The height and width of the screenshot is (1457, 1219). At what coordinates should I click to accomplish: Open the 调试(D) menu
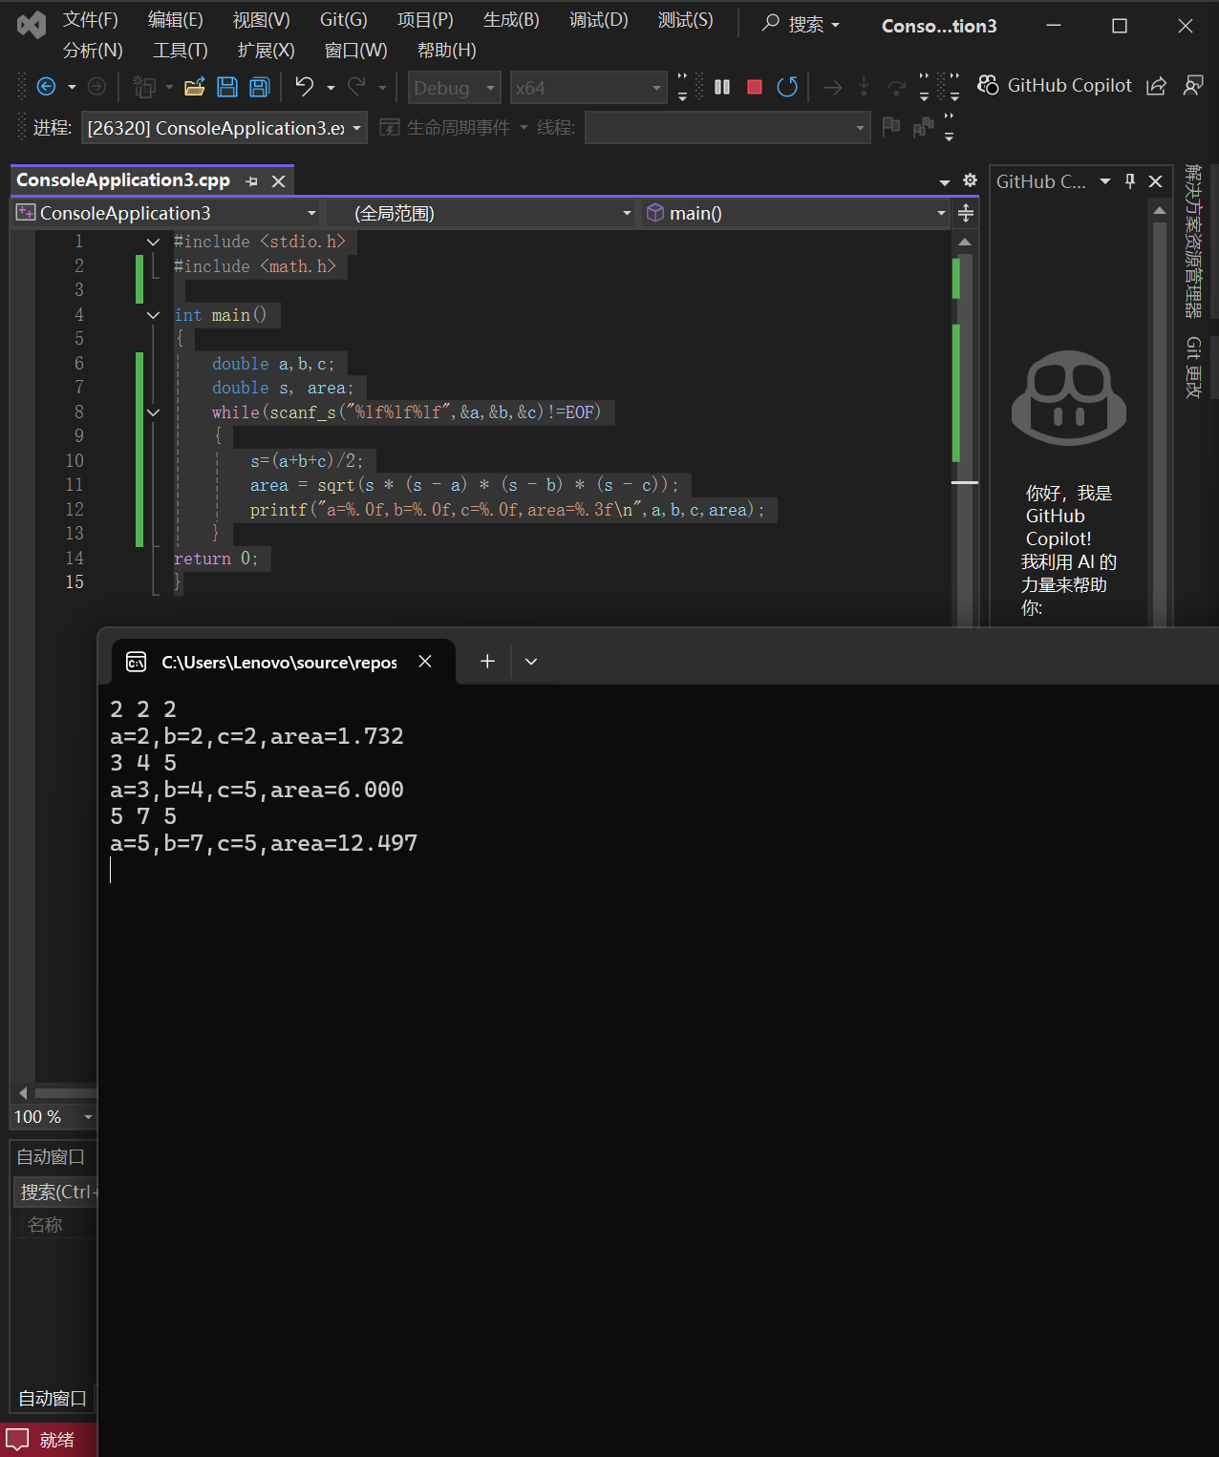599,20
